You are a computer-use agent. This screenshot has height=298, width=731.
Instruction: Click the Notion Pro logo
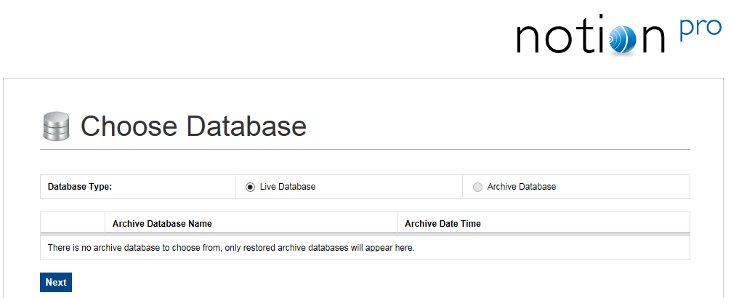point(618,35)
